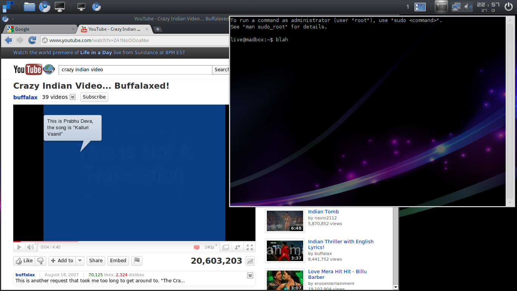517x291 pixels.
Task: Seek using the video progress bar
Action: pyautogui.click(x=134, y=241)
